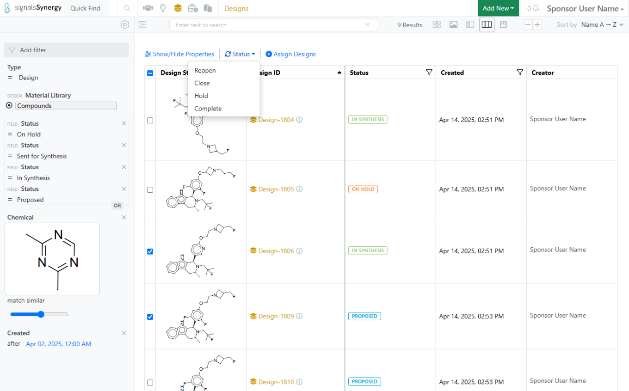Open the search magnifier icon in top bar

127,8
